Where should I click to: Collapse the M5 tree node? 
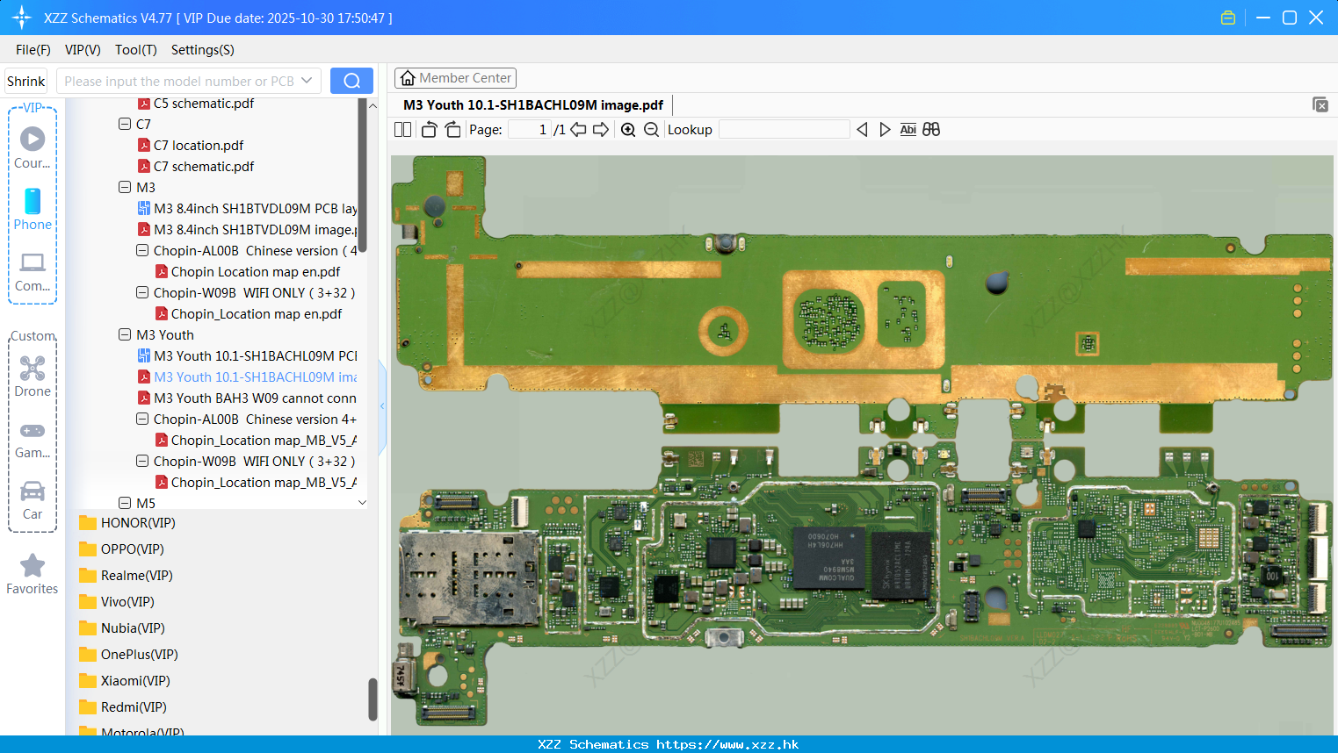pos(125,503)
